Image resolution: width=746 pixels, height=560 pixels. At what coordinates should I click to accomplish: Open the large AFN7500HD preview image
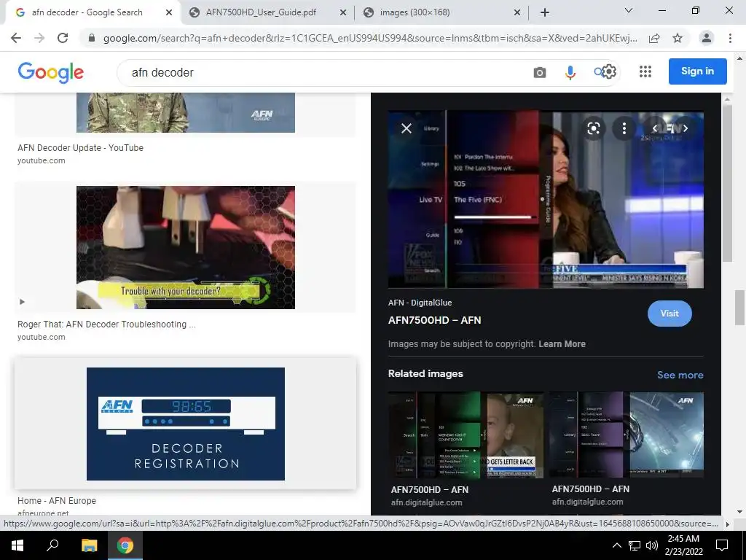point(546,199)
